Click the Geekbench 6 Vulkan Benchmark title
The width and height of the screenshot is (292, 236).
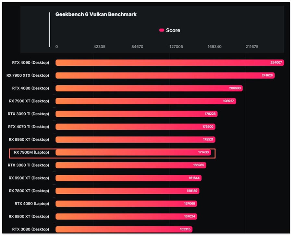click(x=96, y=14)
